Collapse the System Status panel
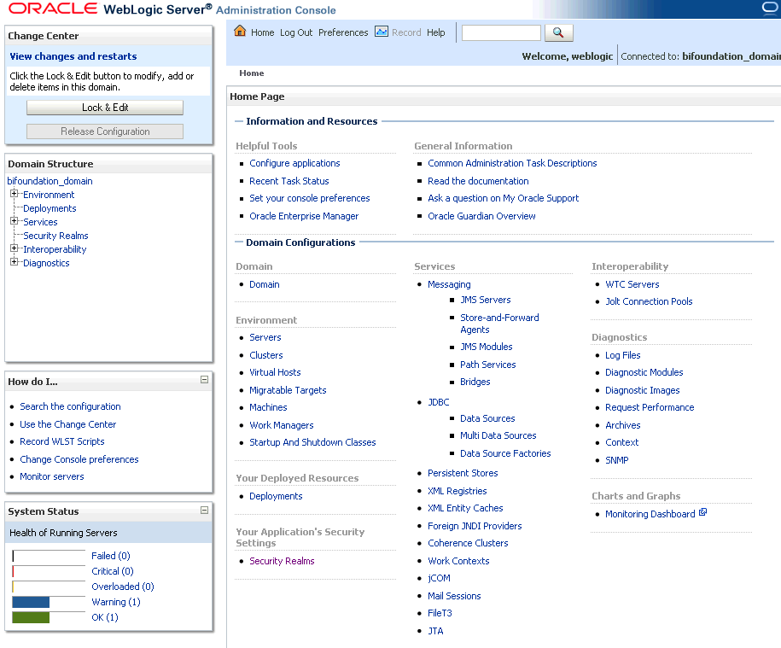This screenshot has width=781, height=648. pos(205,511)
